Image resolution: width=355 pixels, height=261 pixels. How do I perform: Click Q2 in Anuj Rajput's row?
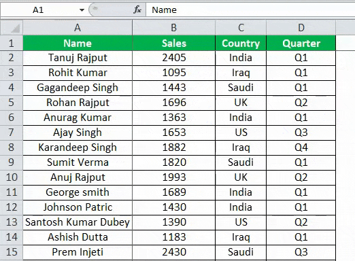coord(301,177)
